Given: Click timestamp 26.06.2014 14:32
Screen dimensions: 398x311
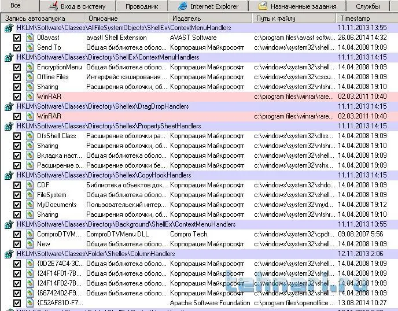Looking at the screenshot, I should pyautogui.click(x=362, y=38).
